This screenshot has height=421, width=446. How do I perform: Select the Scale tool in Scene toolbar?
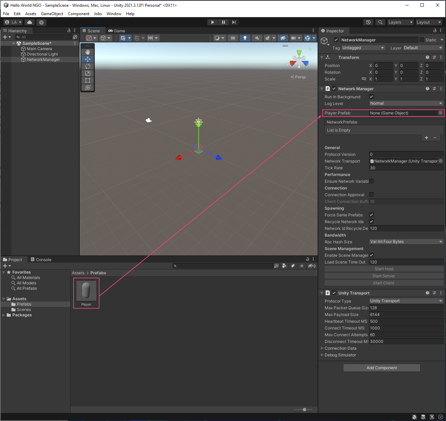(88, 73)
